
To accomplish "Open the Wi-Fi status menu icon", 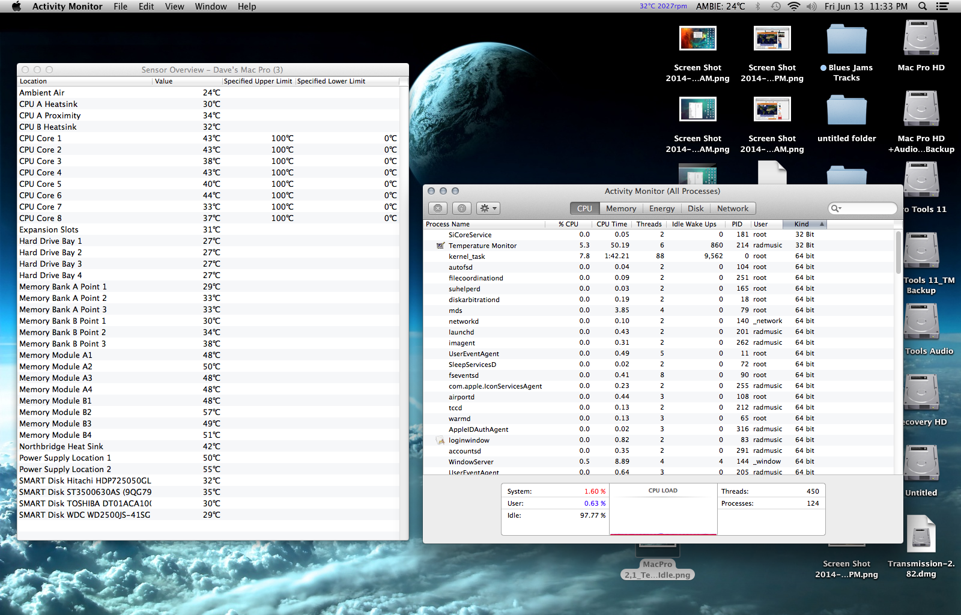I will (x=793, y=7).
